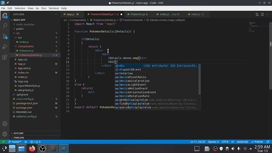
Task: Click the Ln 11, Col 25 position indicator
Action: tap(198, 142)
